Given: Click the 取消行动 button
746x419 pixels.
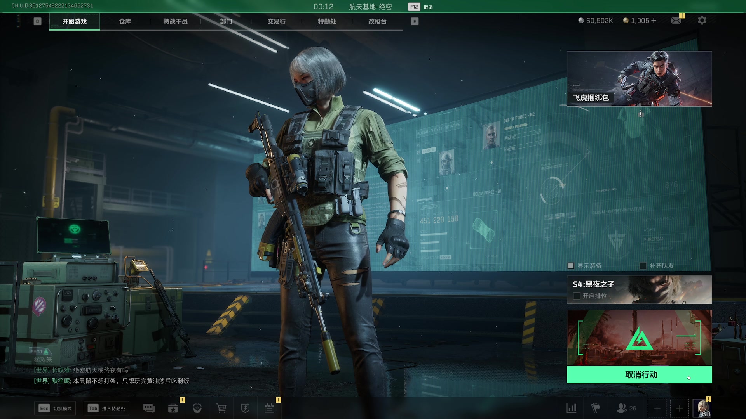Looking at the screenshot, I should point(639,375).
